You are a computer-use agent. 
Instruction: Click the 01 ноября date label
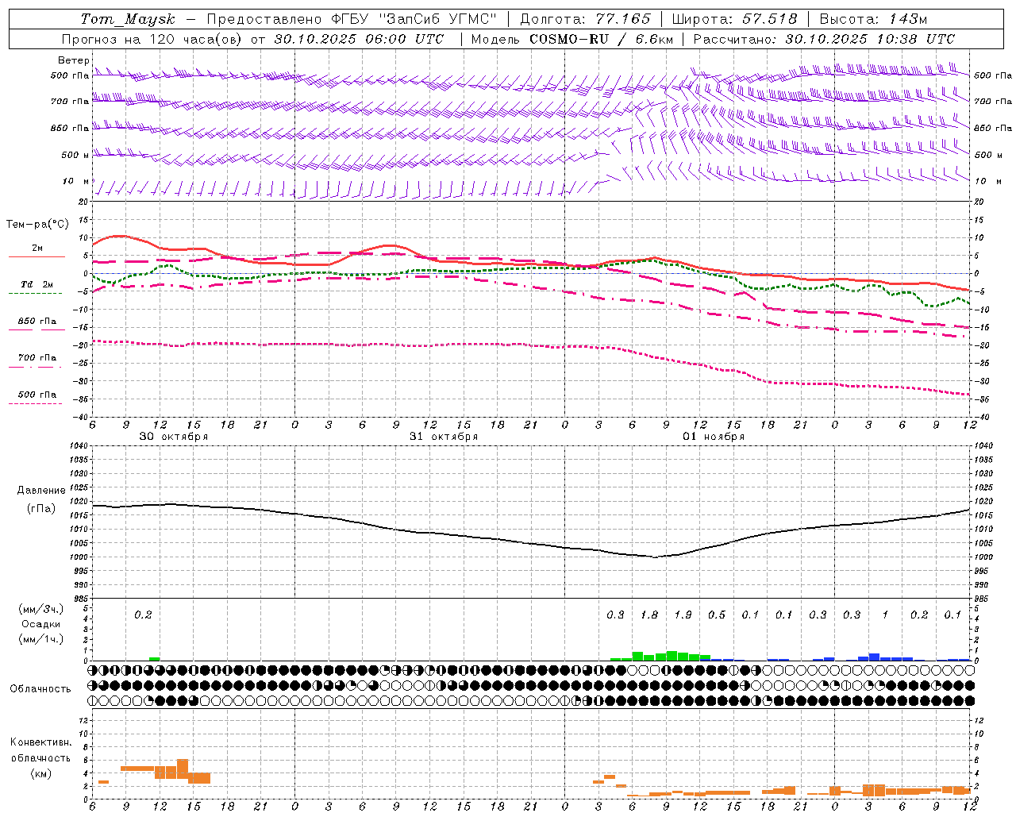(714, 437)
